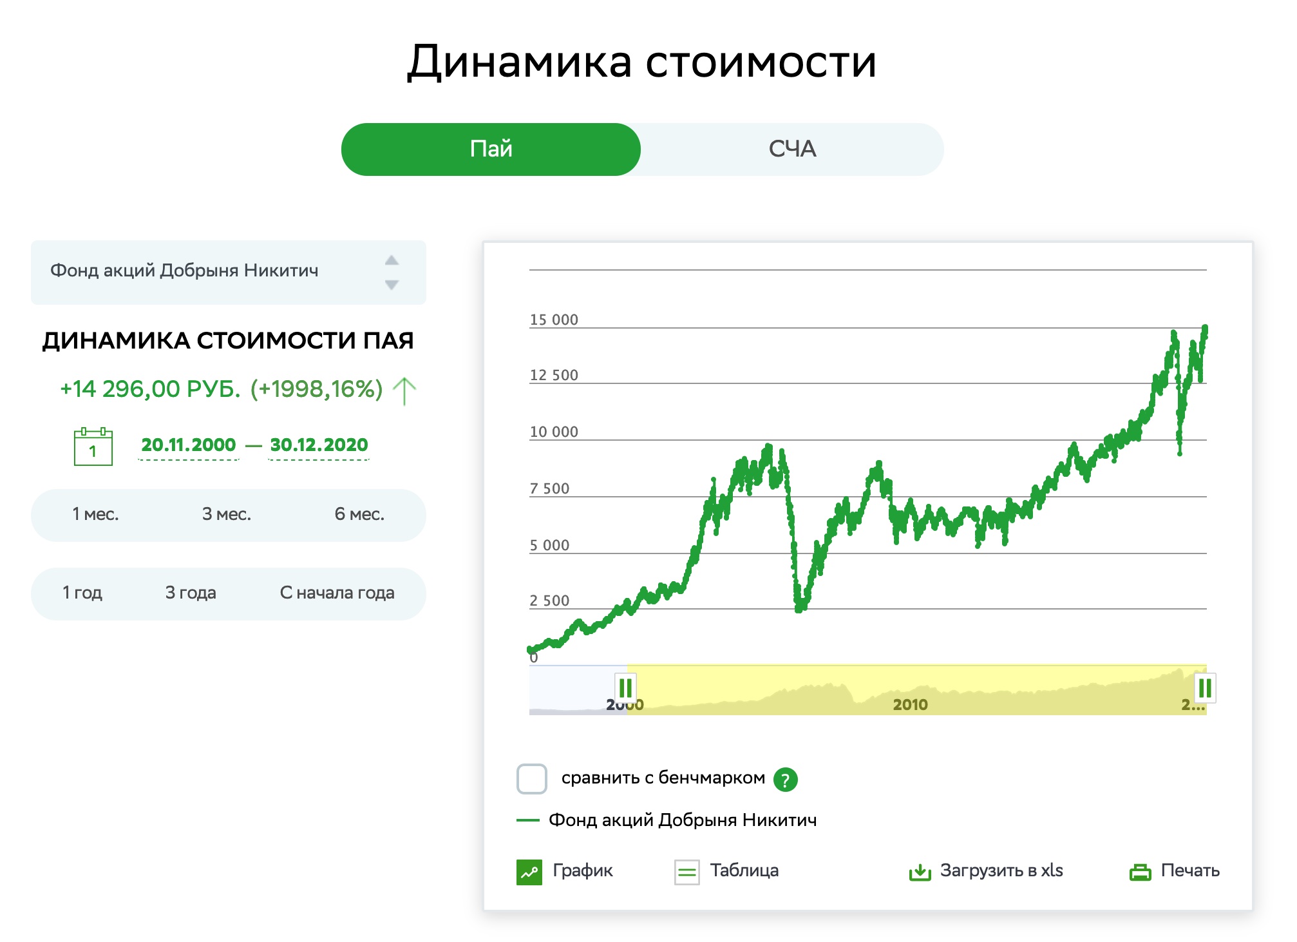Click the green upward arrow icon

click(x=404, y=391)
